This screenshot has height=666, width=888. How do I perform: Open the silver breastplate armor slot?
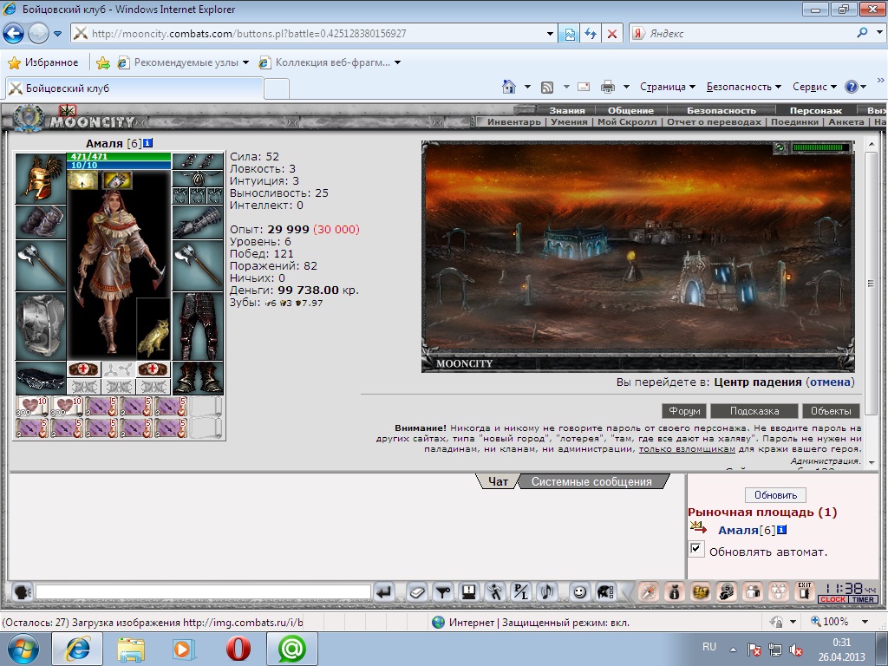coord(40,326)
